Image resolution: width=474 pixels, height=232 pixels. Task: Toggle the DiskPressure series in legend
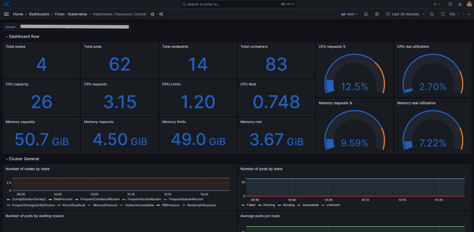click(x=63, y=199)
